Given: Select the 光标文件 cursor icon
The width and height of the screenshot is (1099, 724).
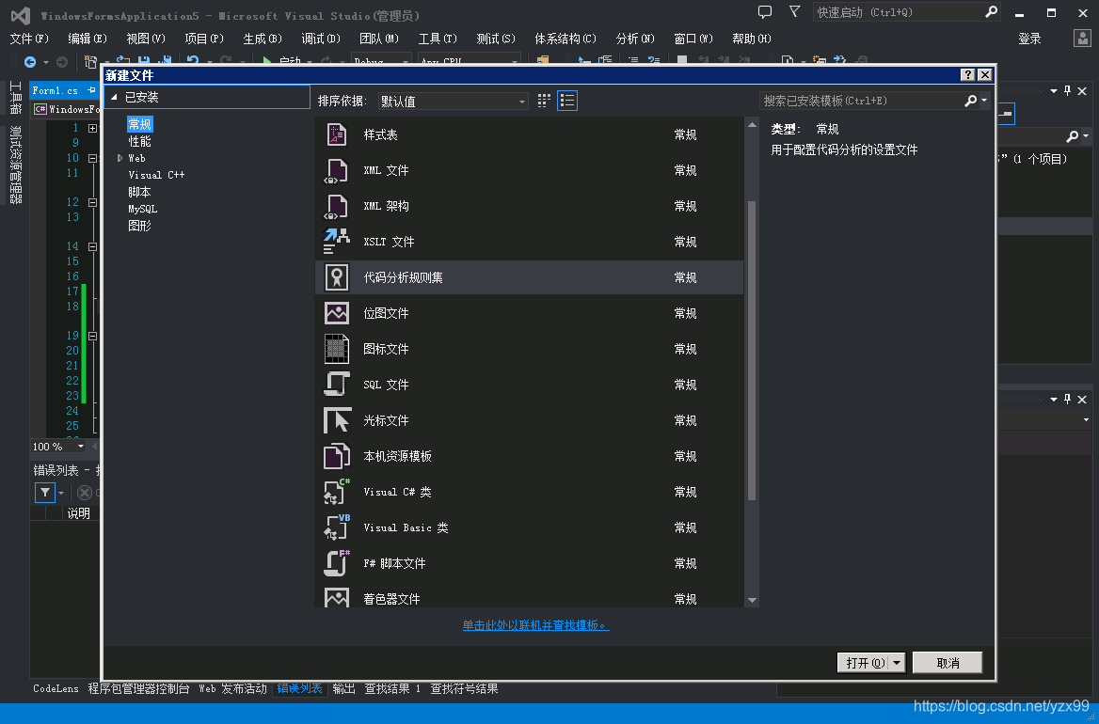Looking at the screenshot, I should coord(337,420).
